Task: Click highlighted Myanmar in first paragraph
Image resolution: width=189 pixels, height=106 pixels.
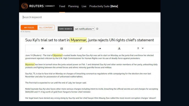Action: click(57, 55)
